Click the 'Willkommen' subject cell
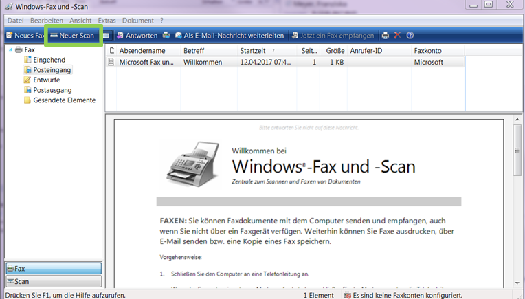The width and height of the screenshot is (525, 299). 203,62
